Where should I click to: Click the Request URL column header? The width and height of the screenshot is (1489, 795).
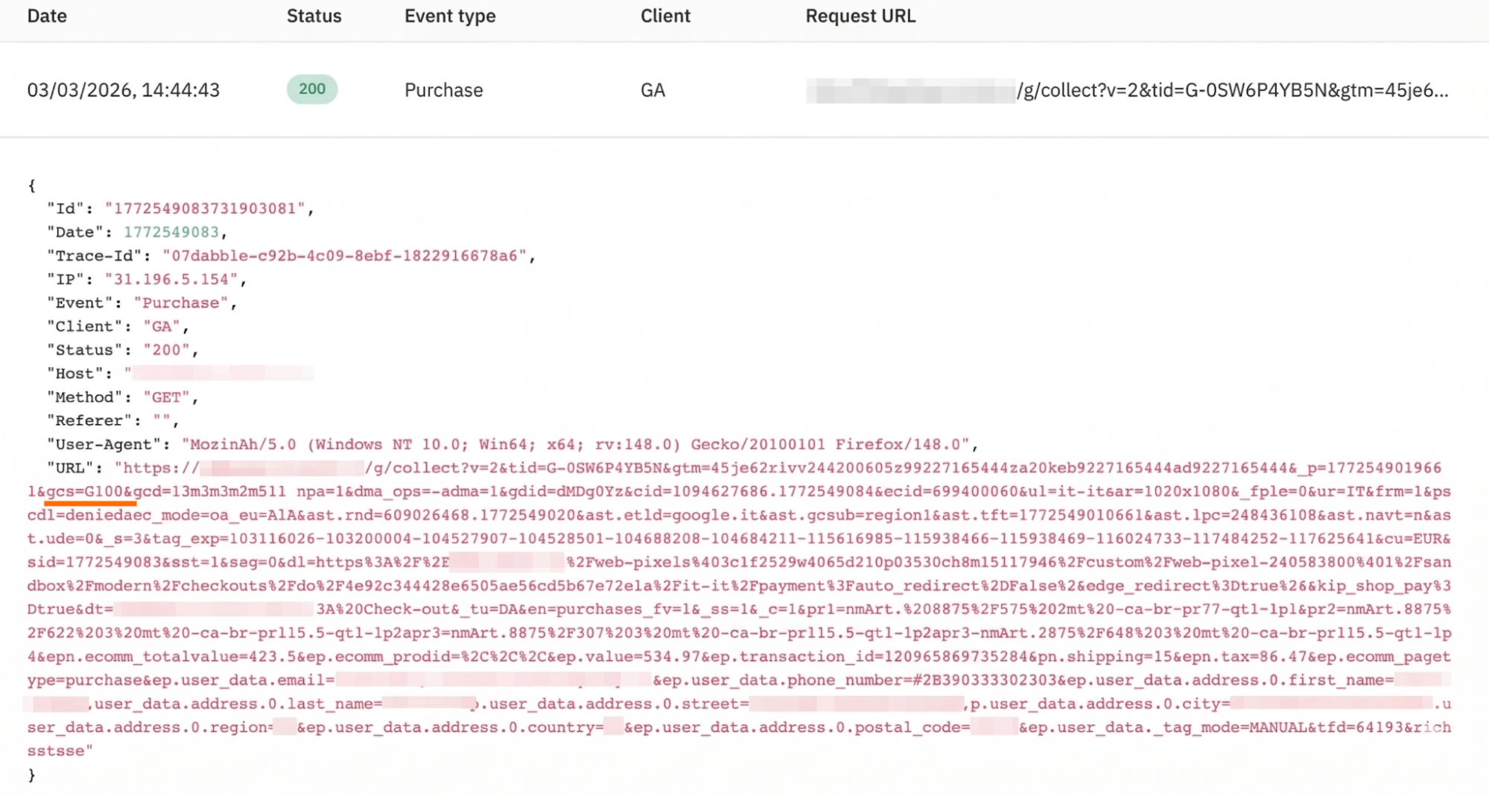coord(860,16)
